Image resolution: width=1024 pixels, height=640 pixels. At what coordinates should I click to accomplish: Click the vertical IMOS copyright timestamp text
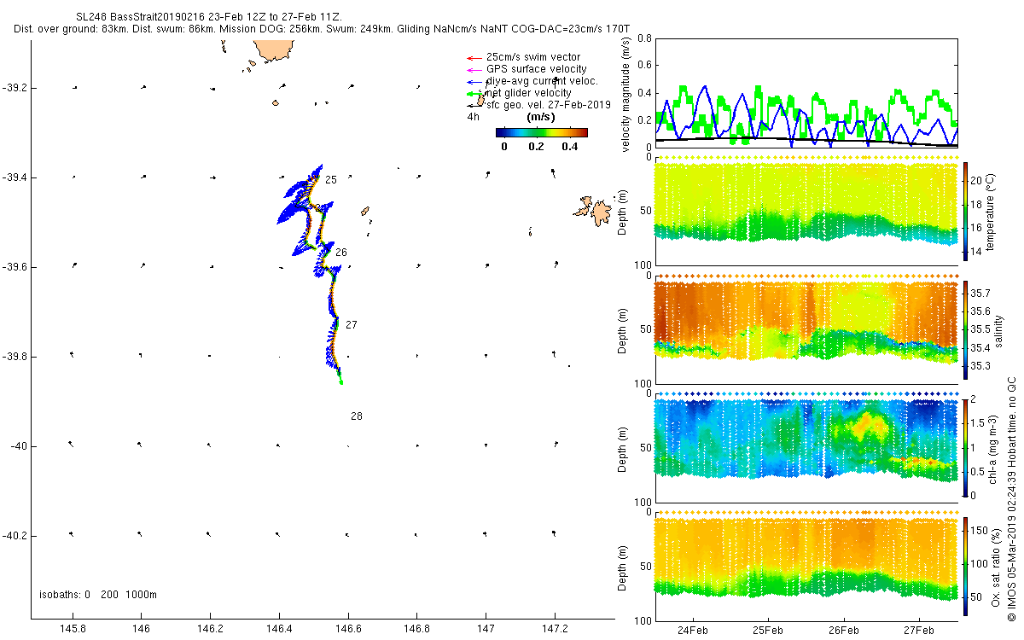[x=1012, y=499]
